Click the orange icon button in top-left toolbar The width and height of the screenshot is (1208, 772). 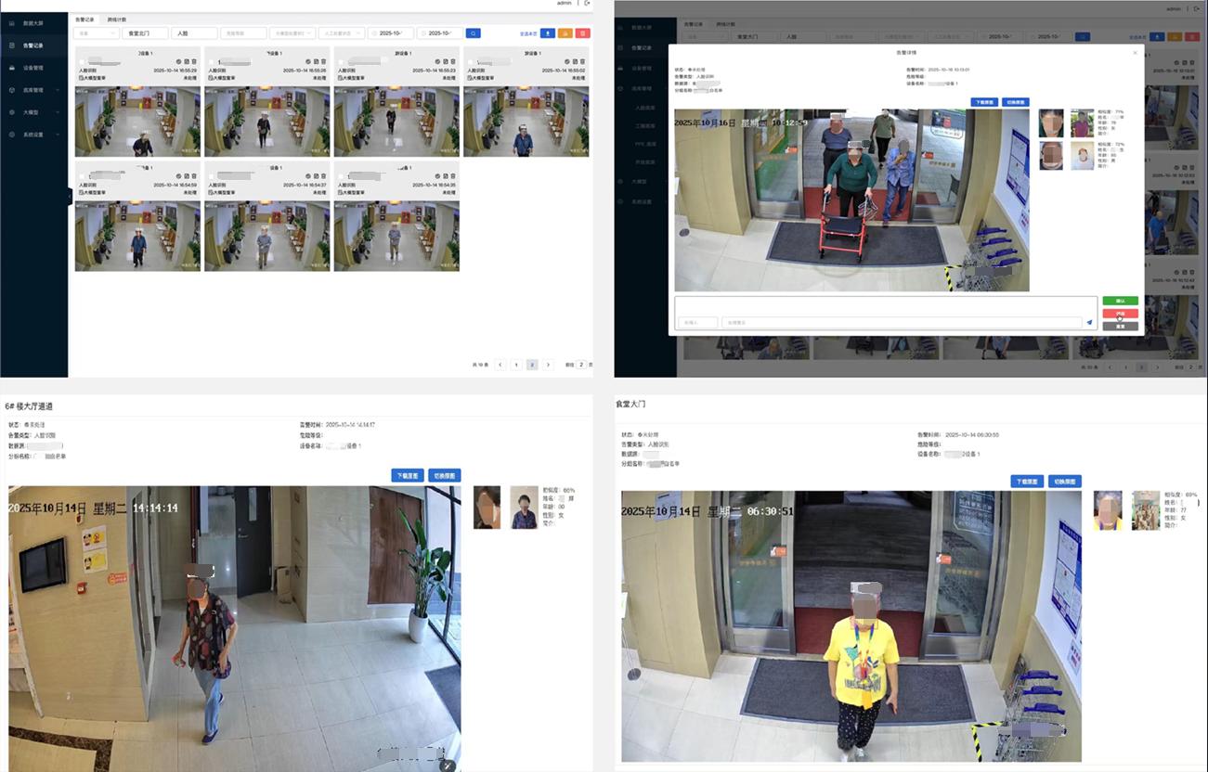pos(565,33)
